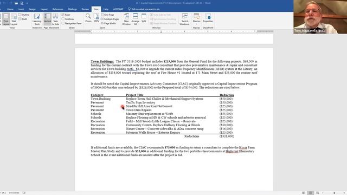Screen dimensions: 347x195
Task: Click 'Traffic Sign Inventory' project title
Action: 140,102
